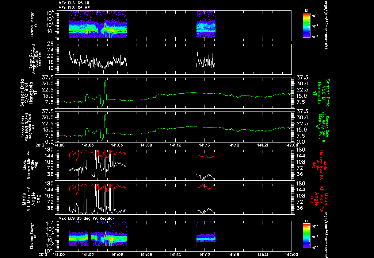
Task: Click the 'VEx ELS 85 deg PA Regular' label
Action: coord(87,218)
